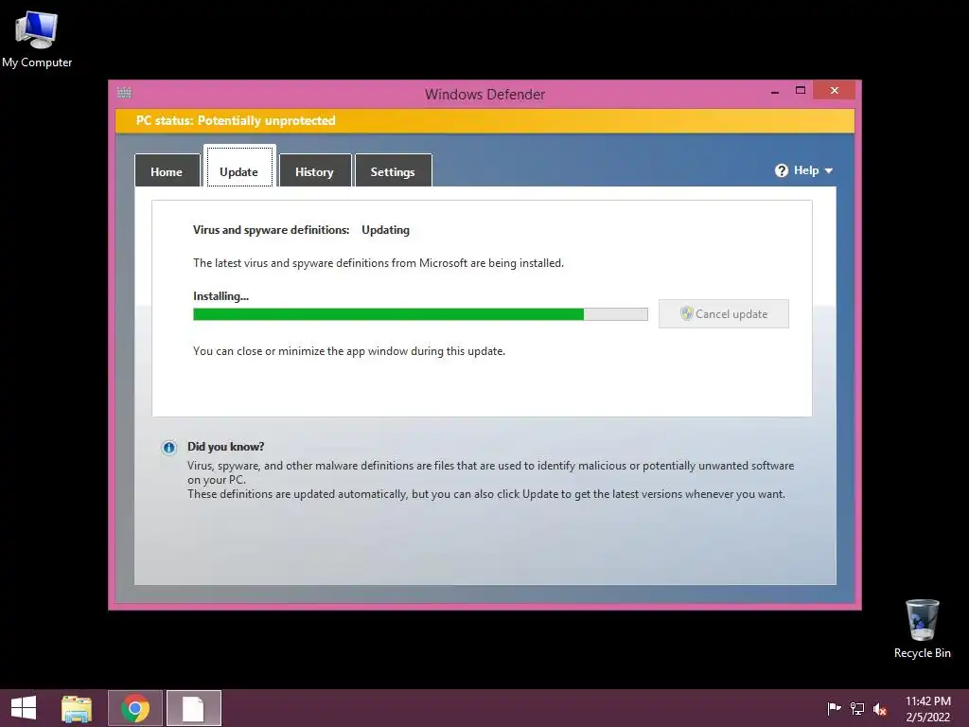The image size is (969, 727).
Task: Open the Action Center flag icon
Action: click(x=834, y=708)
